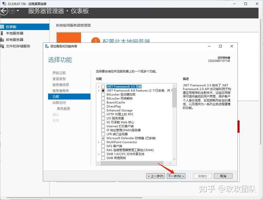Click the feature list horizontal scrollbar thumb
Viewport: 263px width, 200px height.
tap(132, 163)
